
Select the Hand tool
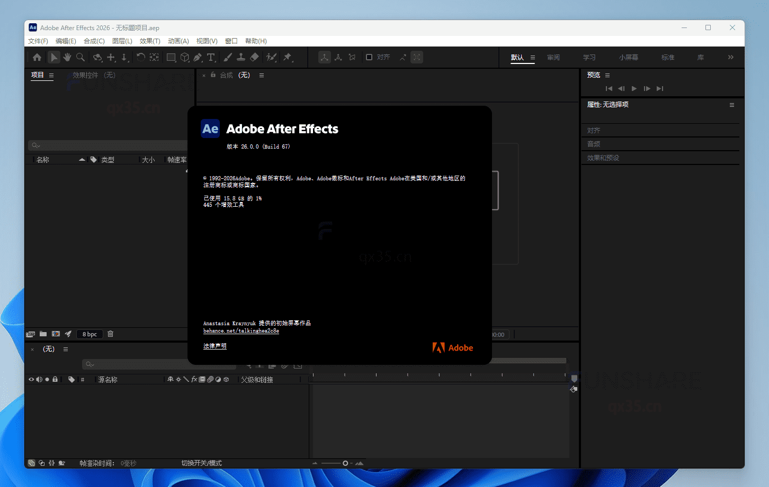67,57
